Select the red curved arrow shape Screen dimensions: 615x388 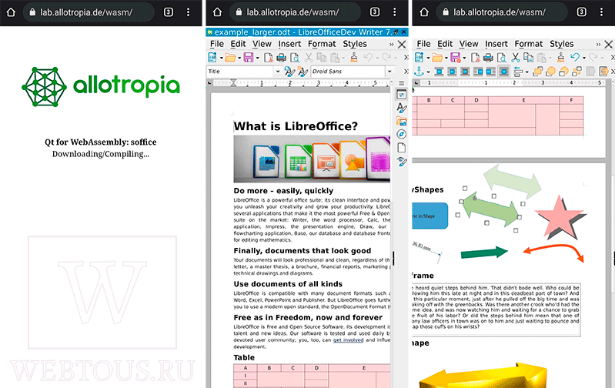tap(554, 253)
